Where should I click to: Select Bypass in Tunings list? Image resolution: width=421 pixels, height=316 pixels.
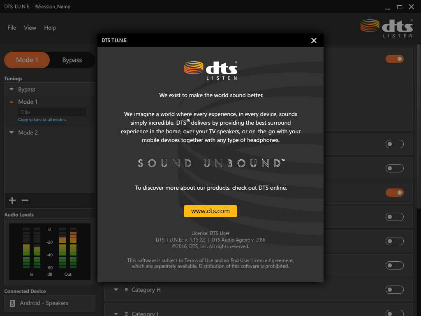point(27,89)
